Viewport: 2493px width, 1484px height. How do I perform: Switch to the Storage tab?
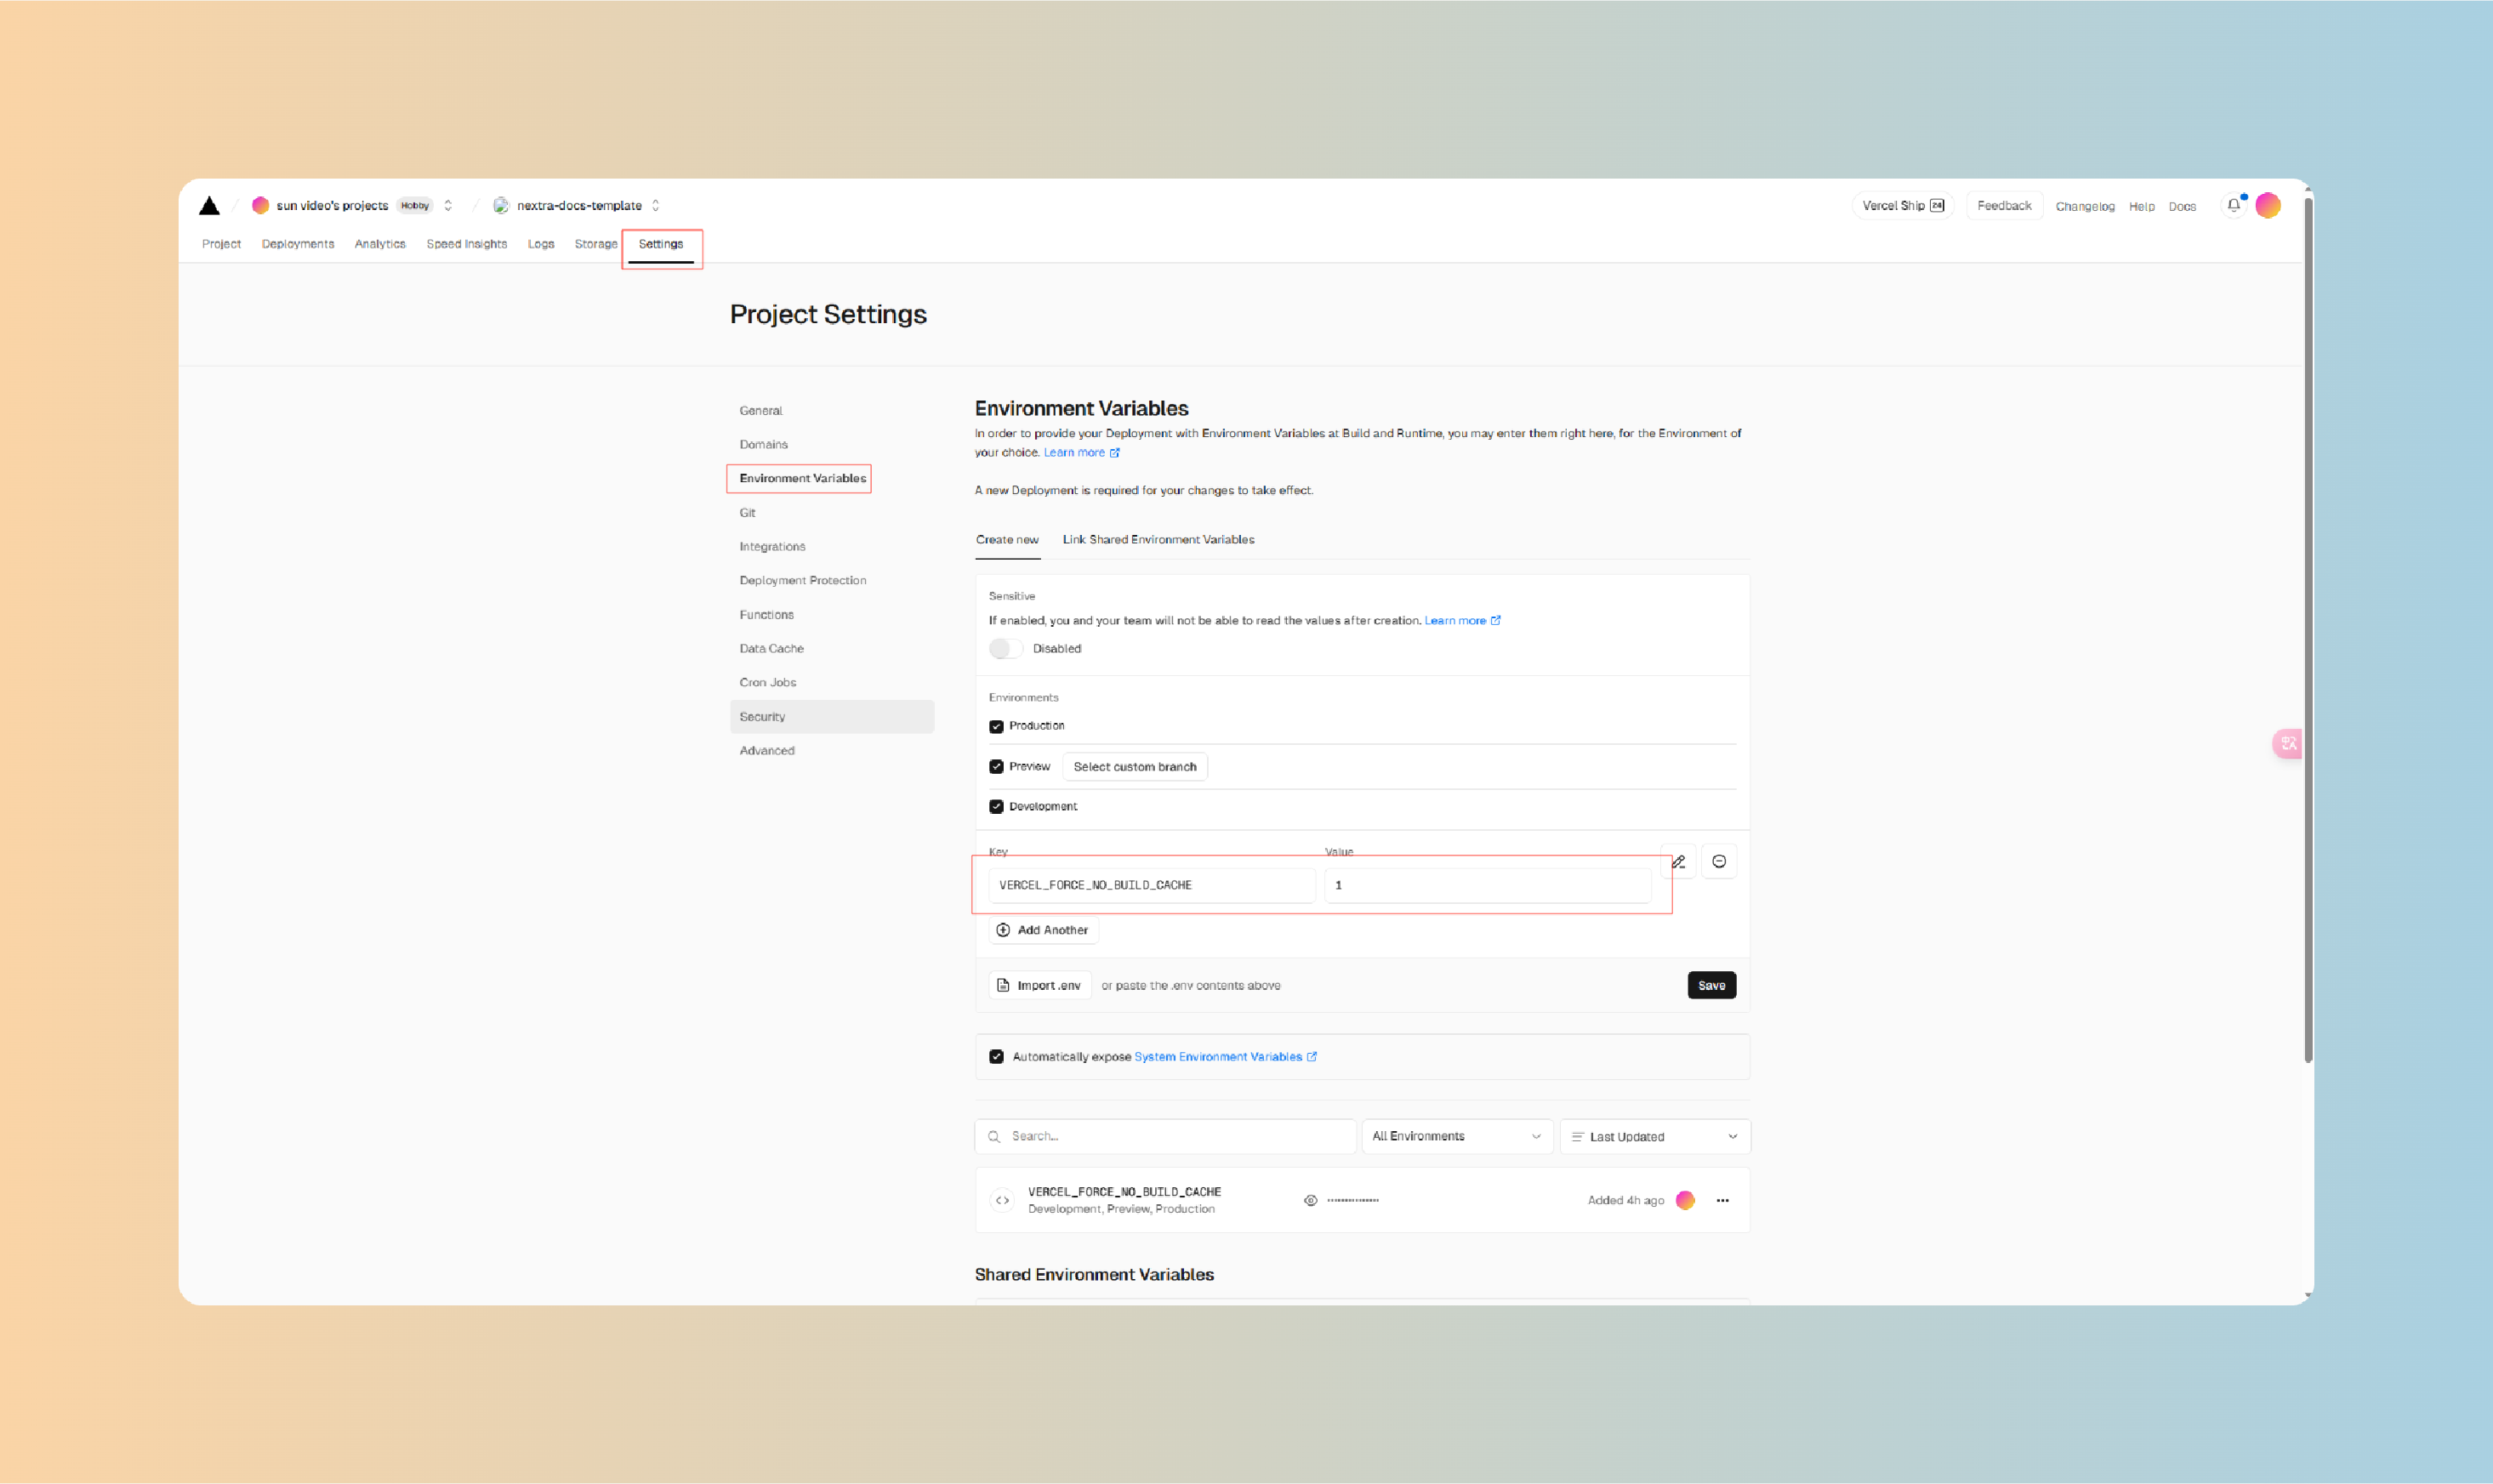coord(596,244)
